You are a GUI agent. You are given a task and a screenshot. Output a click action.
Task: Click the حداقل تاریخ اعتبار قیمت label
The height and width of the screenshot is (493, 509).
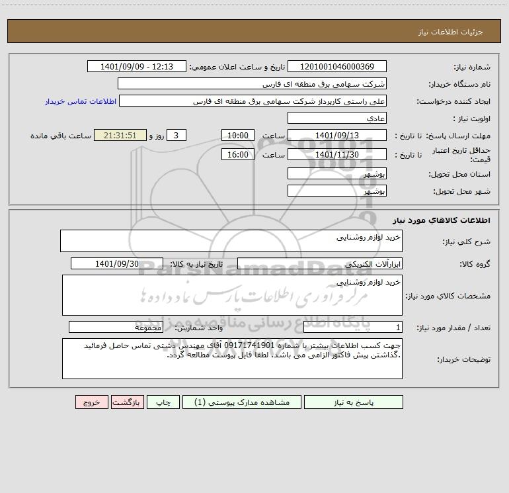(461, 155)
